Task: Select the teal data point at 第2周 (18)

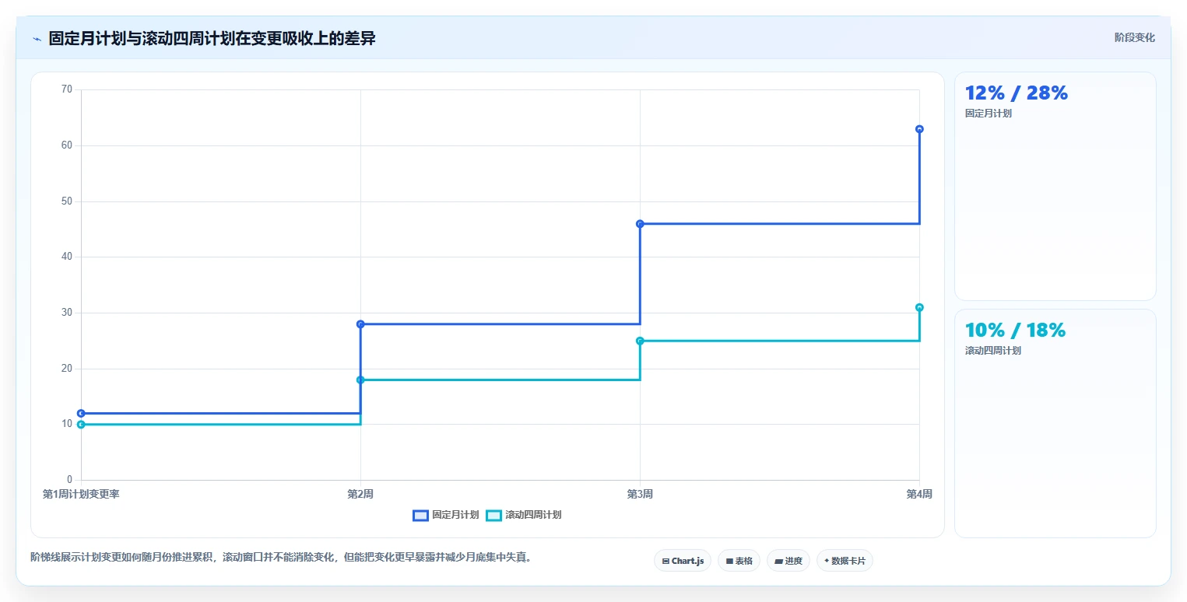Action: pyautogui.click(x=360, y=380)
